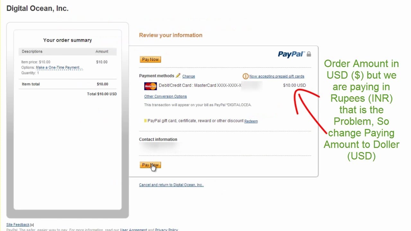411x231 pixels.
Task: Open Other Conversion Options link
Action: pos(165,96)
